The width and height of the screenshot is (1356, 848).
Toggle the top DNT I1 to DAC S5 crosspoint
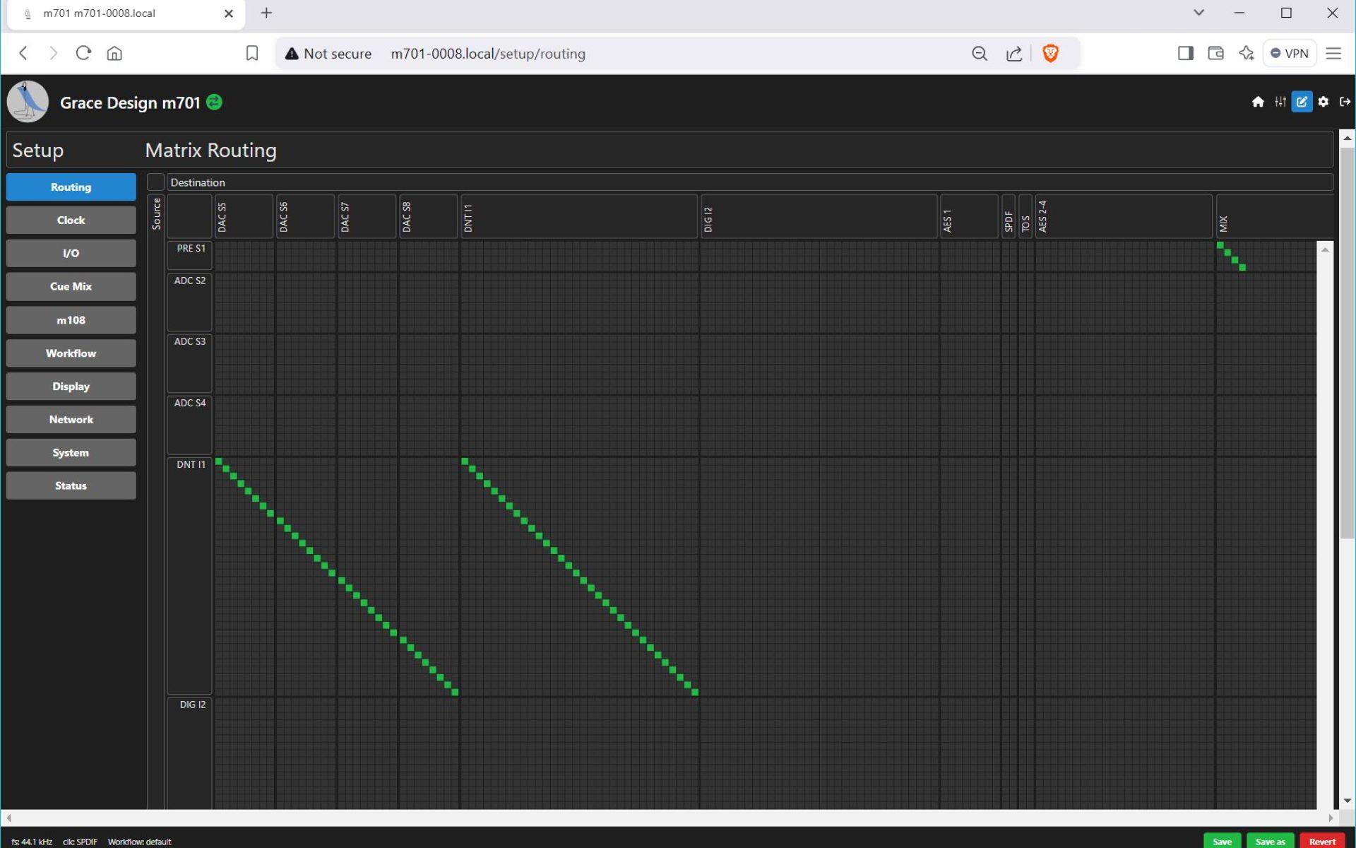pyautogui.click(x=219, y=461)
